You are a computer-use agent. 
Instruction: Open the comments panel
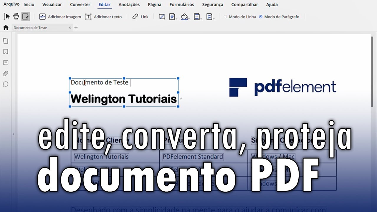click(x=5, y=63)
